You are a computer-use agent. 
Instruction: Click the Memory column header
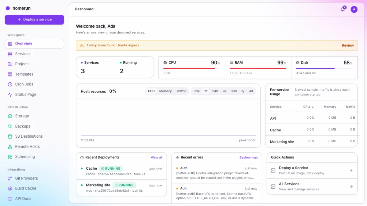330,107
